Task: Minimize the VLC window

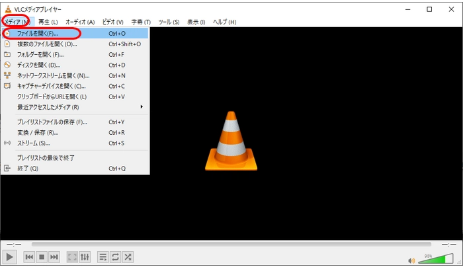Action: point(408,9)
